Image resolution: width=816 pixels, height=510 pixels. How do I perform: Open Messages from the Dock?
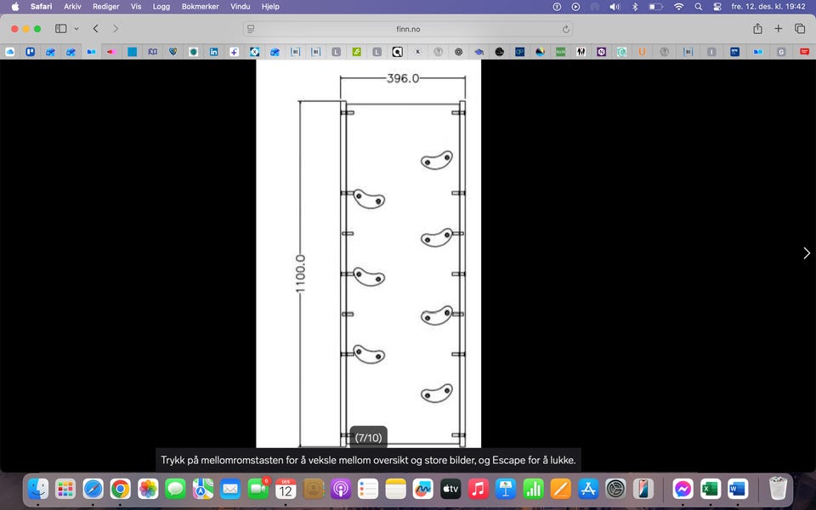pyautogui.click(x=175, y=489)
